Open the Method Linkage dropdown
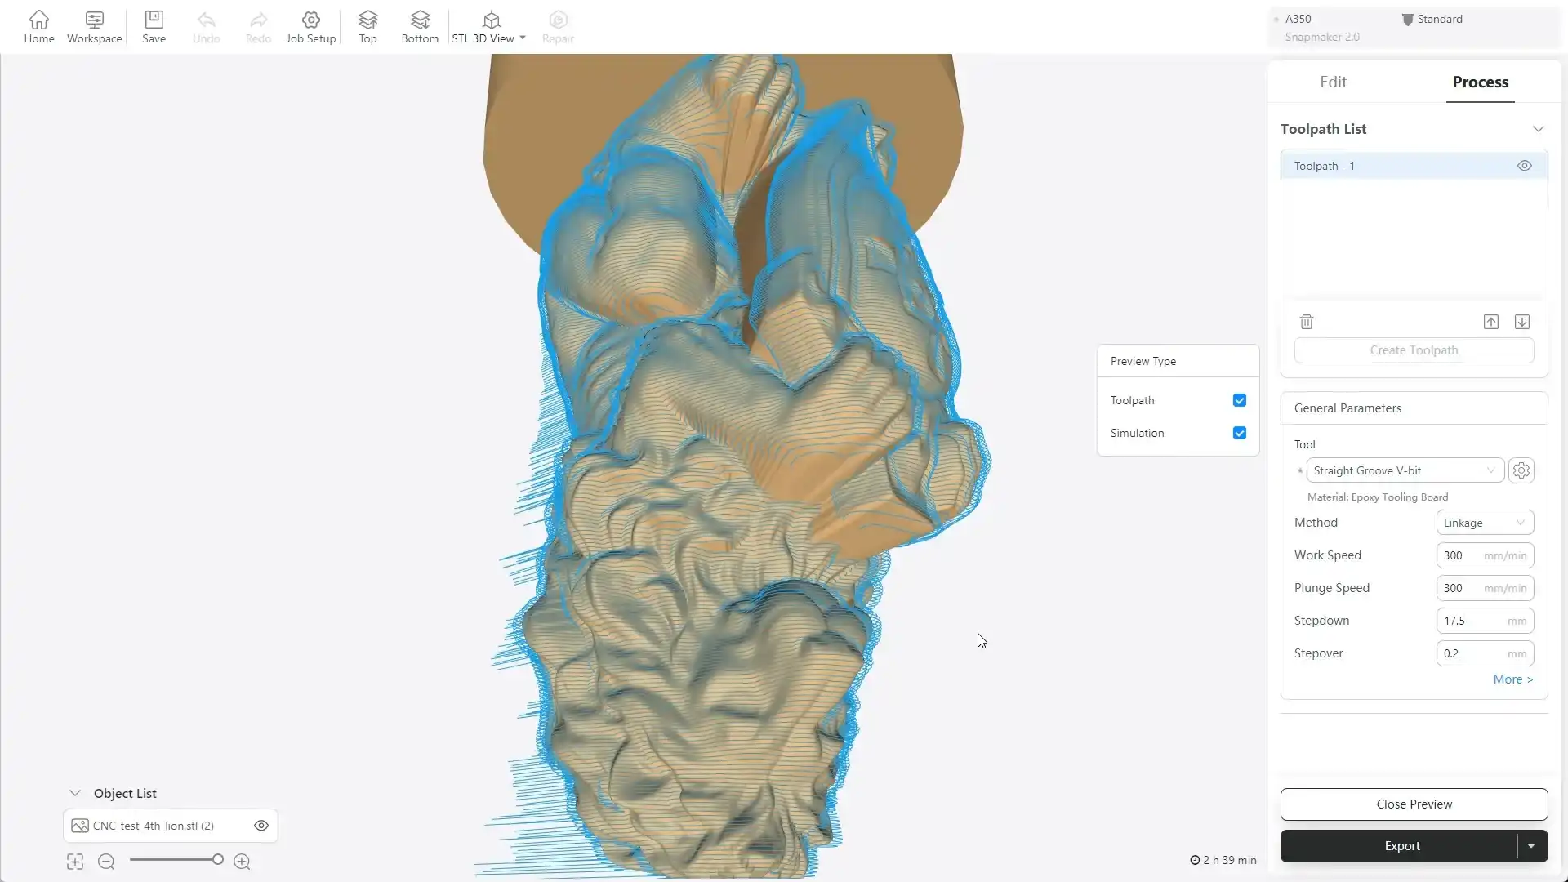 [1484, 523]
